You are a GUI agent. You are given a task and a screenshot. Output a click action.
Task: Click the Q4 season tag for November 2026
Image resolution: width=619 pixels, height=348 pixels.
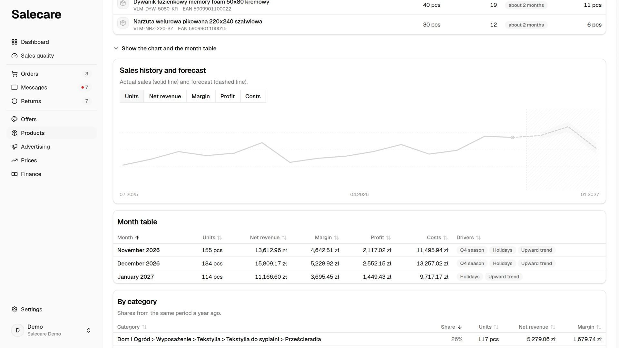pos(472,250)
